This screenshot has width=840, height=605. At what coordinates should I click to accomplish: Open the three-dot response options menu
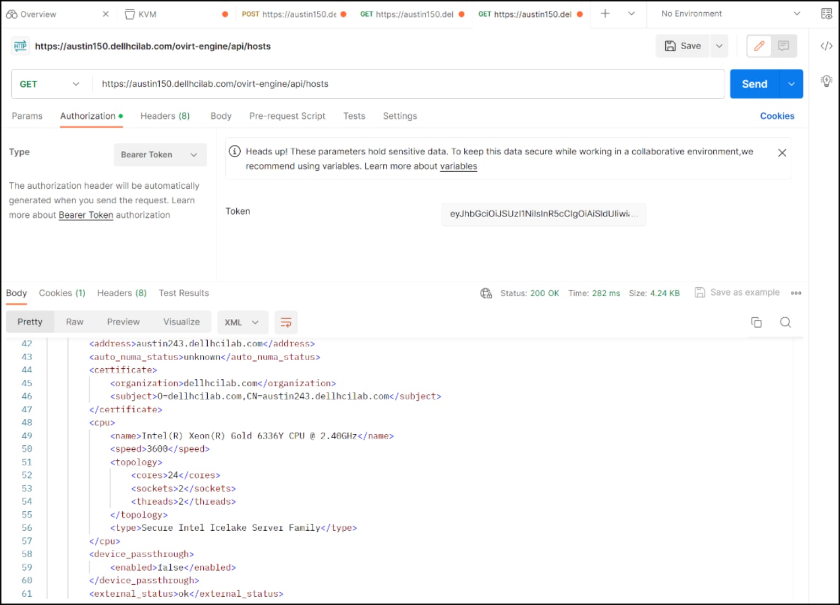pyautogui.click(x=796, y=293)
